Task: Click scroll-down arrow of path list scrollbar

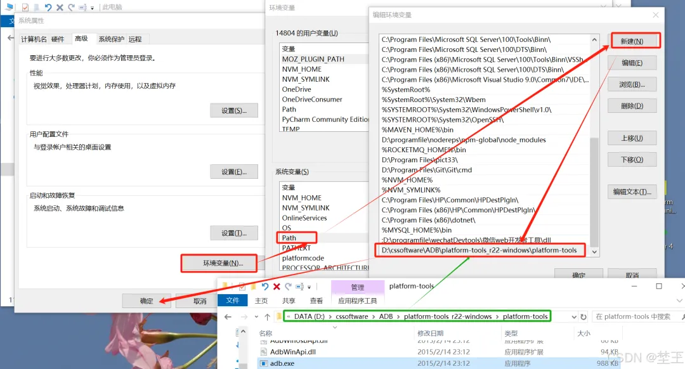Action: point(594,252)
